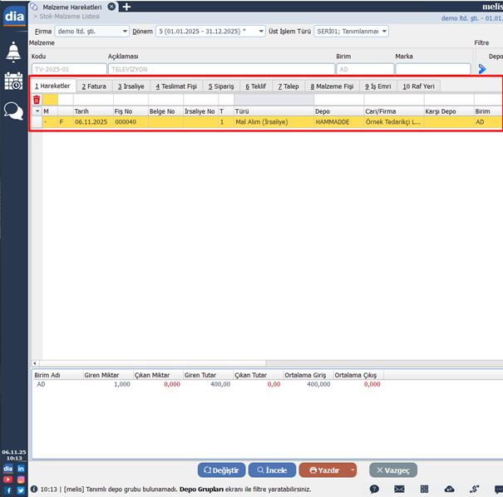Click the Değiştir button
503x497 pixels.
[221, 470]
